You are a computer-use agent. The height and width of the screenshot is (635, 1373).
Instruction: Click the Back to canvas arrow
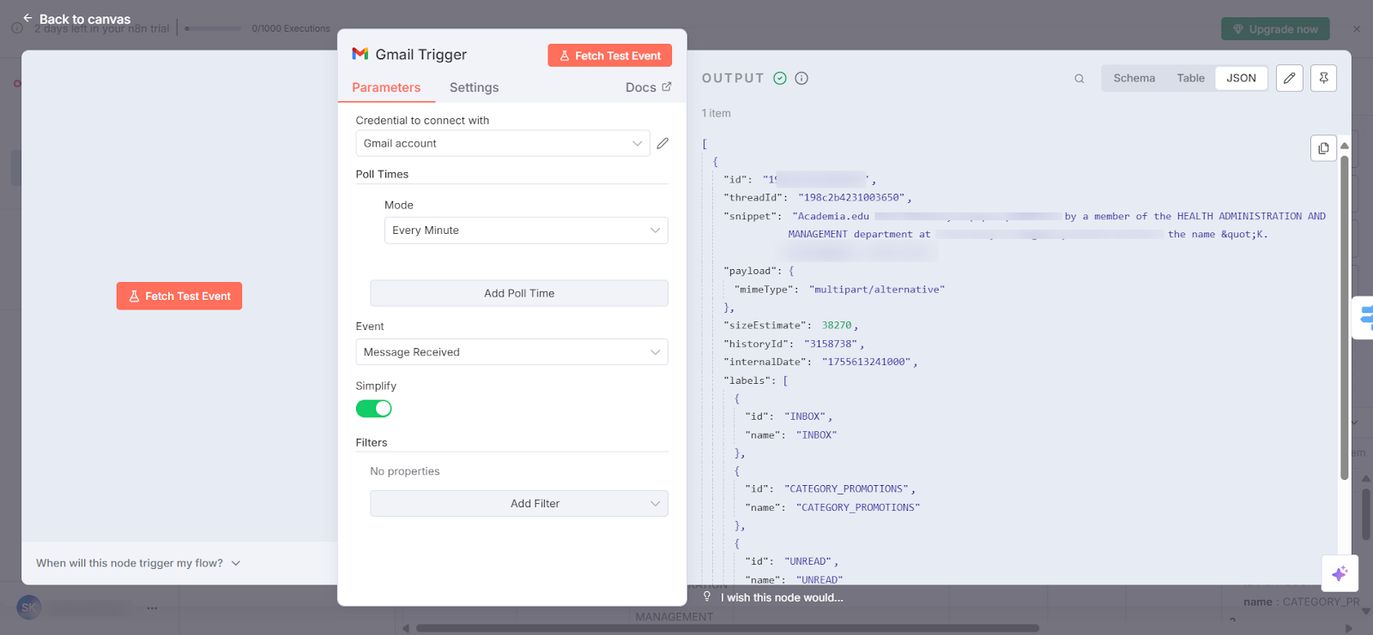(27, 18)
